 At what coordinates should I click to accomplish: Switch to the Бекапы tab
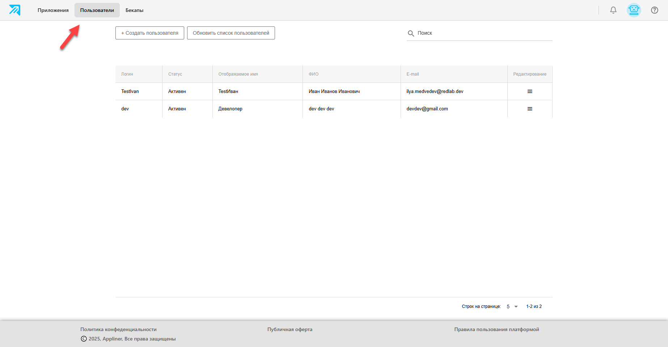coord(135,10)
